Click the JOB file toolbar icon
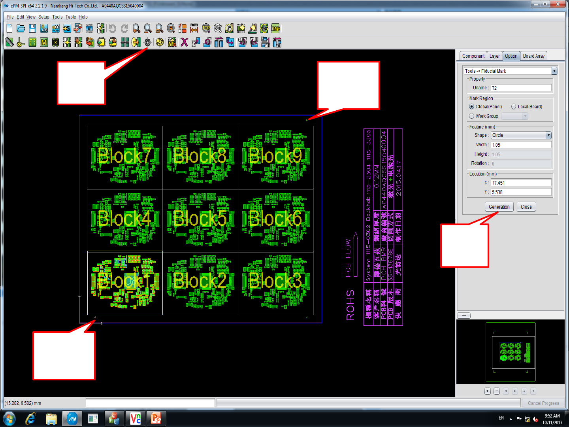569x427 pixels. 44,28
